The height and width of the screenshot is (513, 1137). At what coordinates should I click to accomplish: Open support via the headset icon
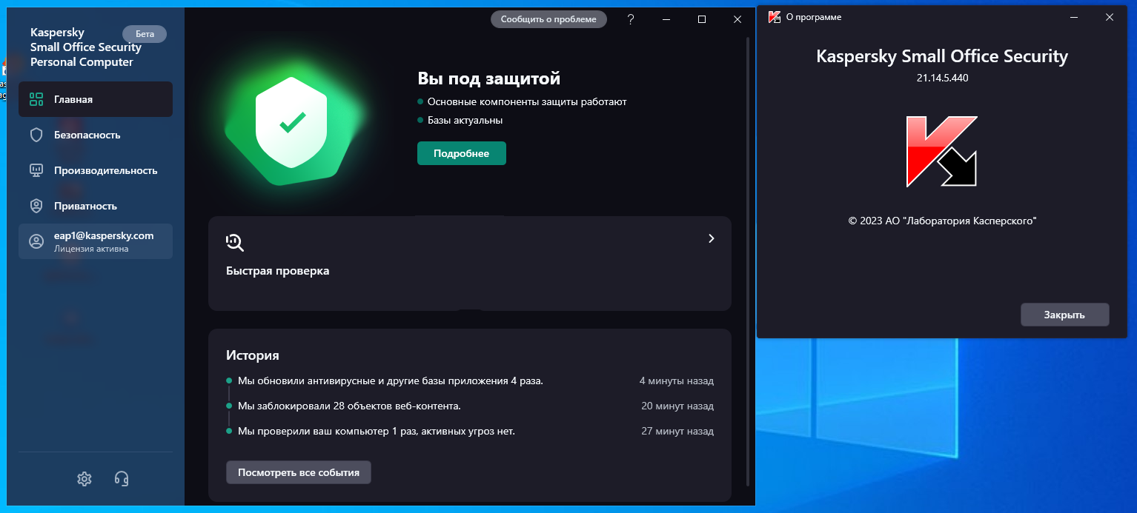(122, 479)
